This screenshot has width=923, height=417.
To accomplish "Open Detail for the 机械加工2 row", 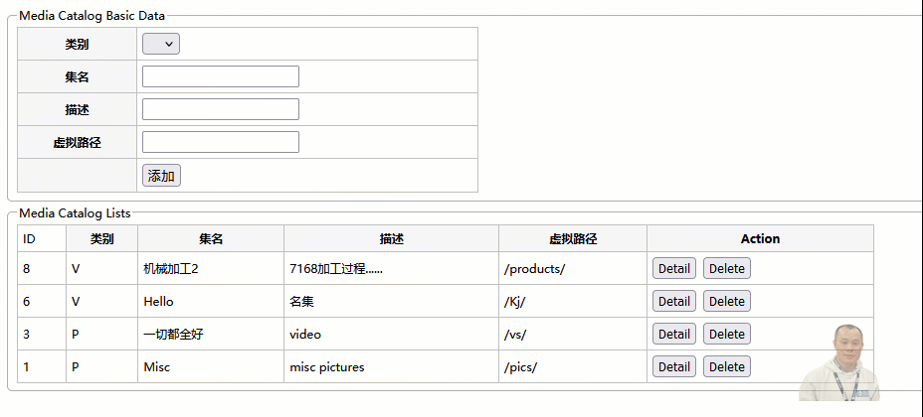I will click(x=673, y=268).
